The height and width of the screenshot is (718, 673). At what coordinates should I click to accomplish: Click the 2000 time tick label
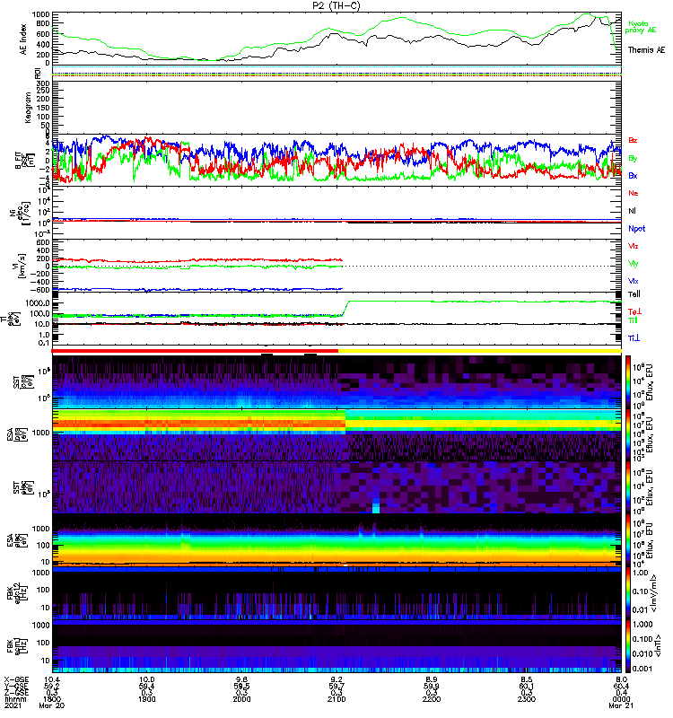(241, 699)
